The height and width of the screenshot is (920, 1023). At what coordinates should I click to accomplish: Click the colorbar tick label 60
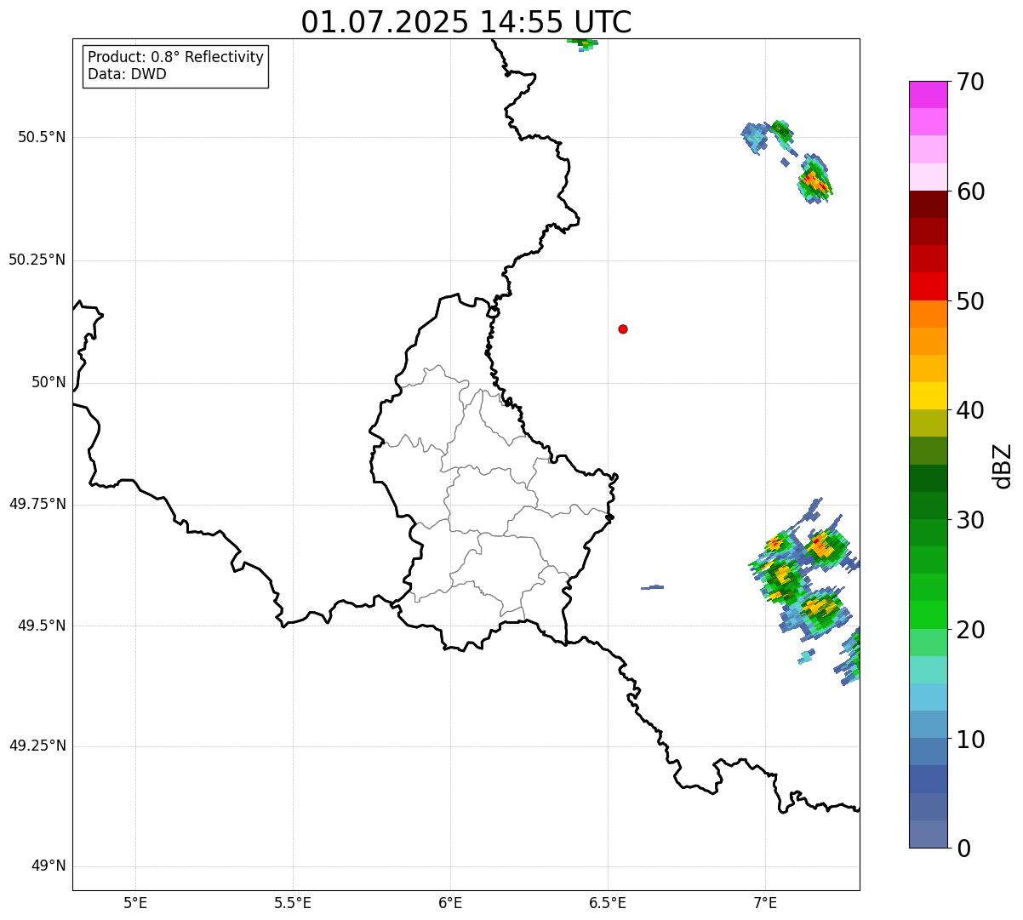click(970, 191)
